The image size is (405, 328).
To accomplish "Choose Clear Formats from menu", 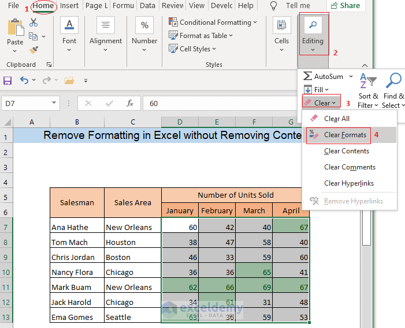I will [x=349, y=135].
